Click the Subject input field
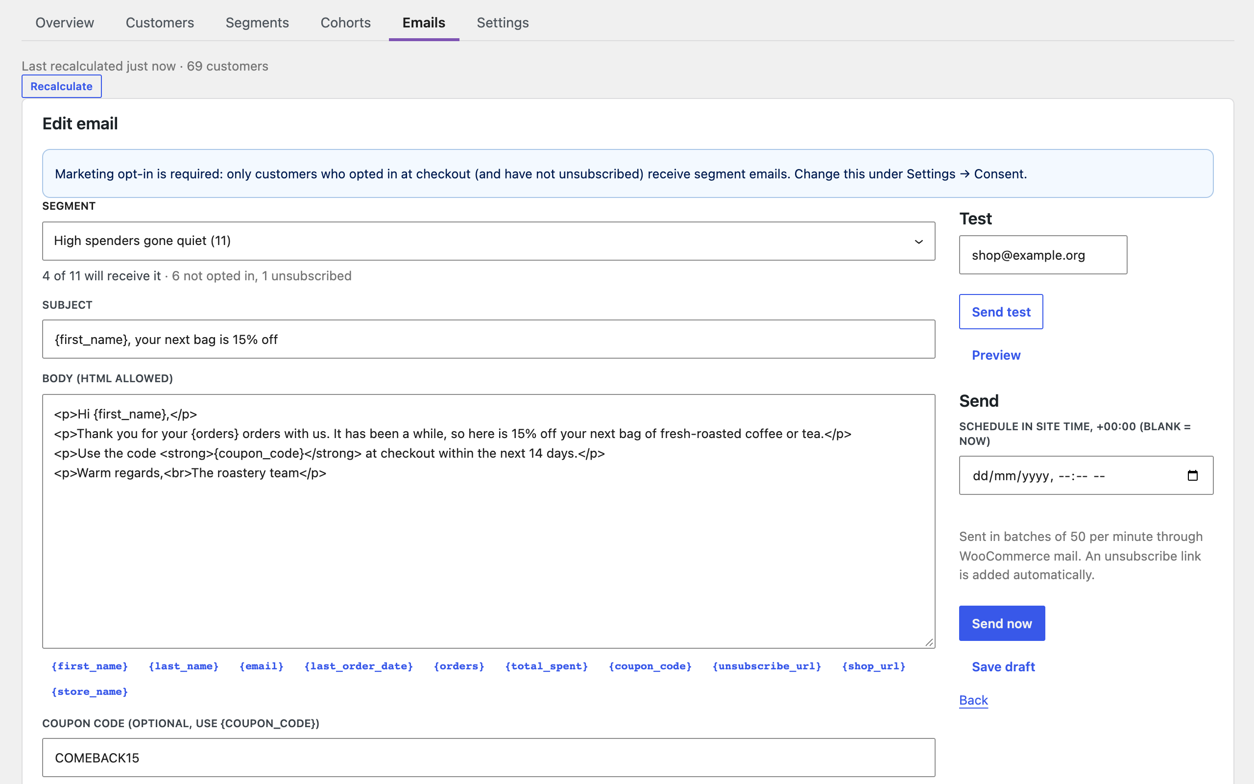The height and width of the screenshot is (784, 1254). [x=489, y=339]
